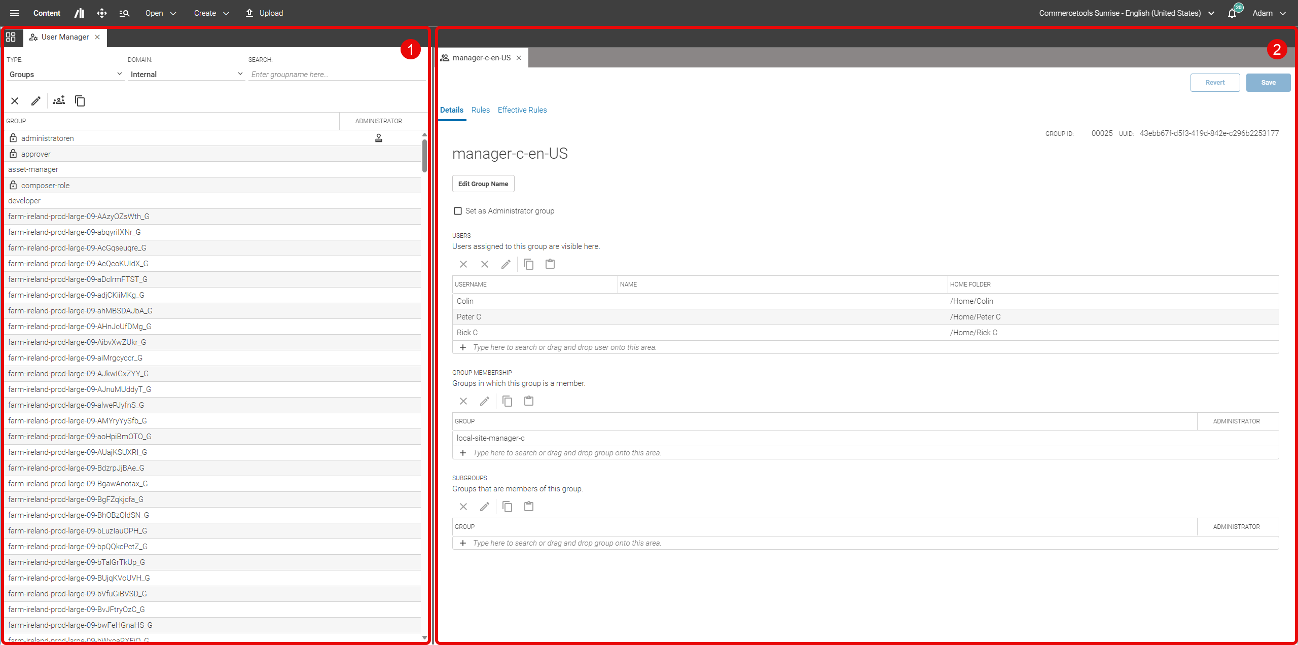Open the hamburger navigation menu
This screenshot has width=1298, height=645.
point(14,13)
